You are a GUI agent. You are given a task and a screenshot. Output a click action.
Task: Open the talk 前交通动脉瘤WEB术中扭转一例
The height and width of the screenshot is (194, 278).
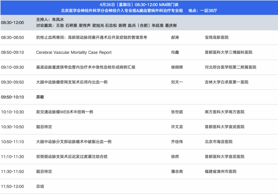[x=64, y=112]
